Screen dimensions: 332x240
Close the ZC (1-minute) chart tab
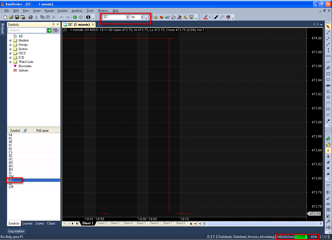point(93,25)
